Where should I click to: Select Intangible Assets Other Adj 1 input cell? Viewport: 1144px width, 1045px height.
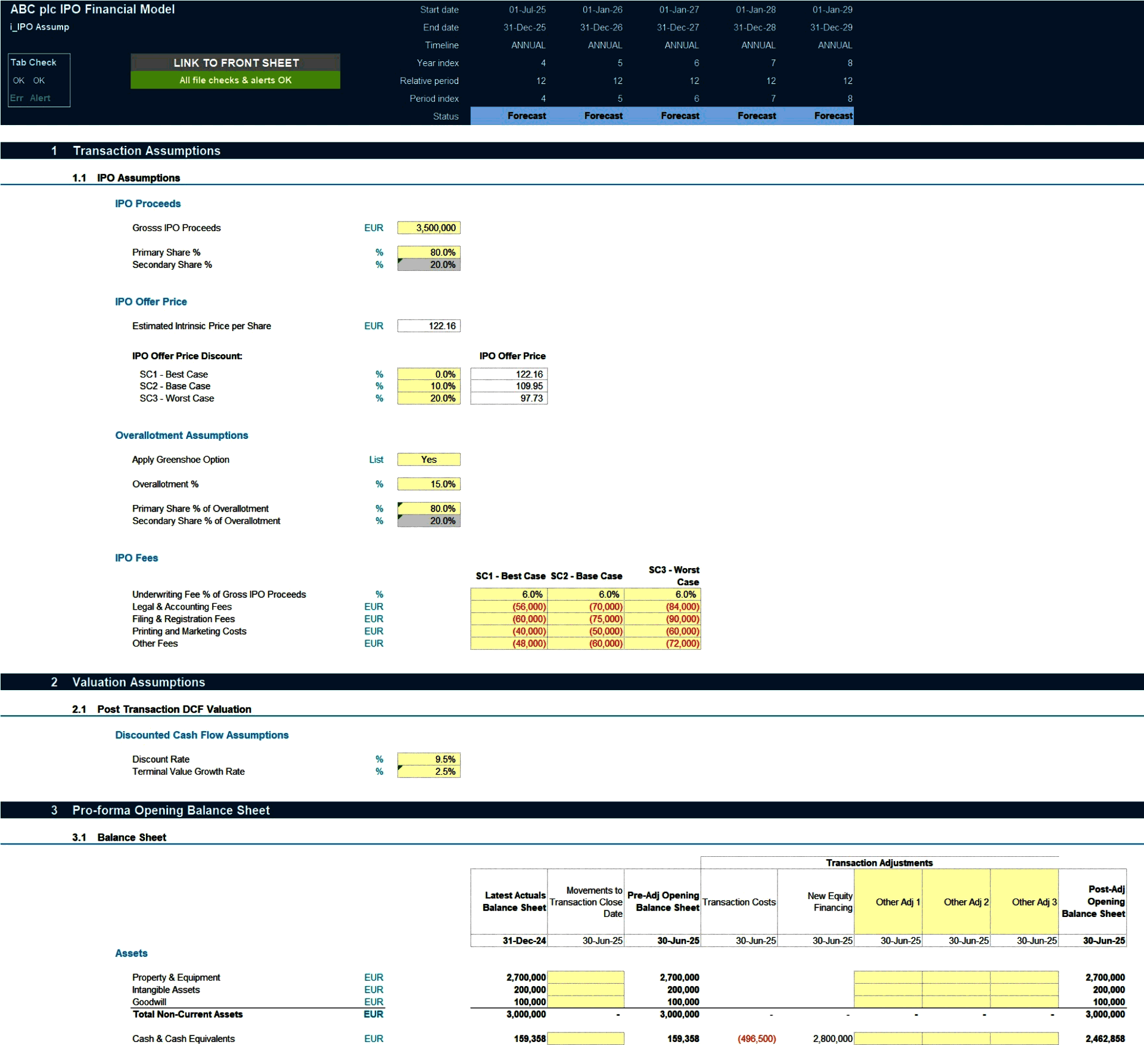click(888, 990)
